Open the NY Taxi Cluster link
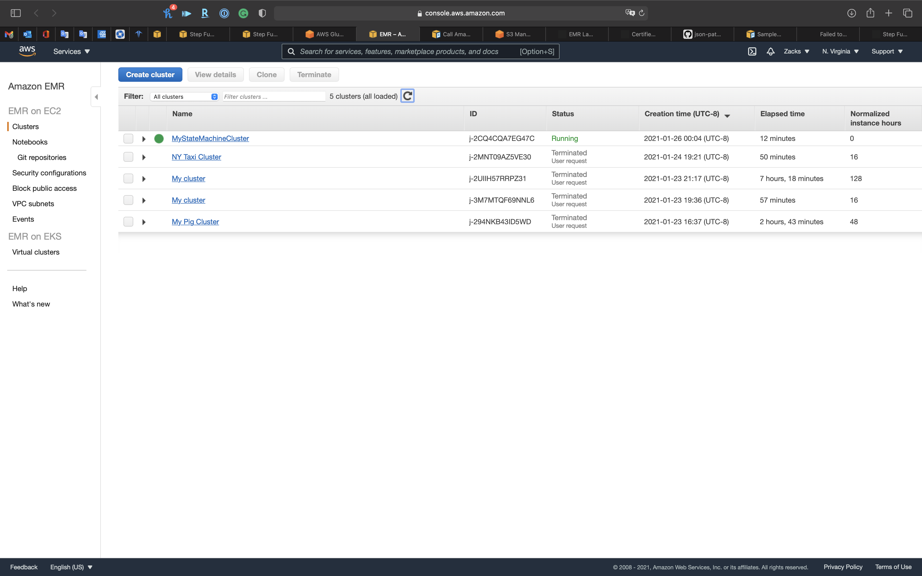Screen dimensions: 922x576 pos(196,157)
